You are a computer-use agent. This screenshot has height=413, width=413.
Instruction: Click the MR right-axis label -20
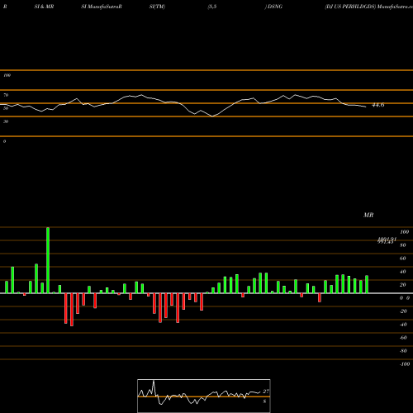tap(403, 311)
